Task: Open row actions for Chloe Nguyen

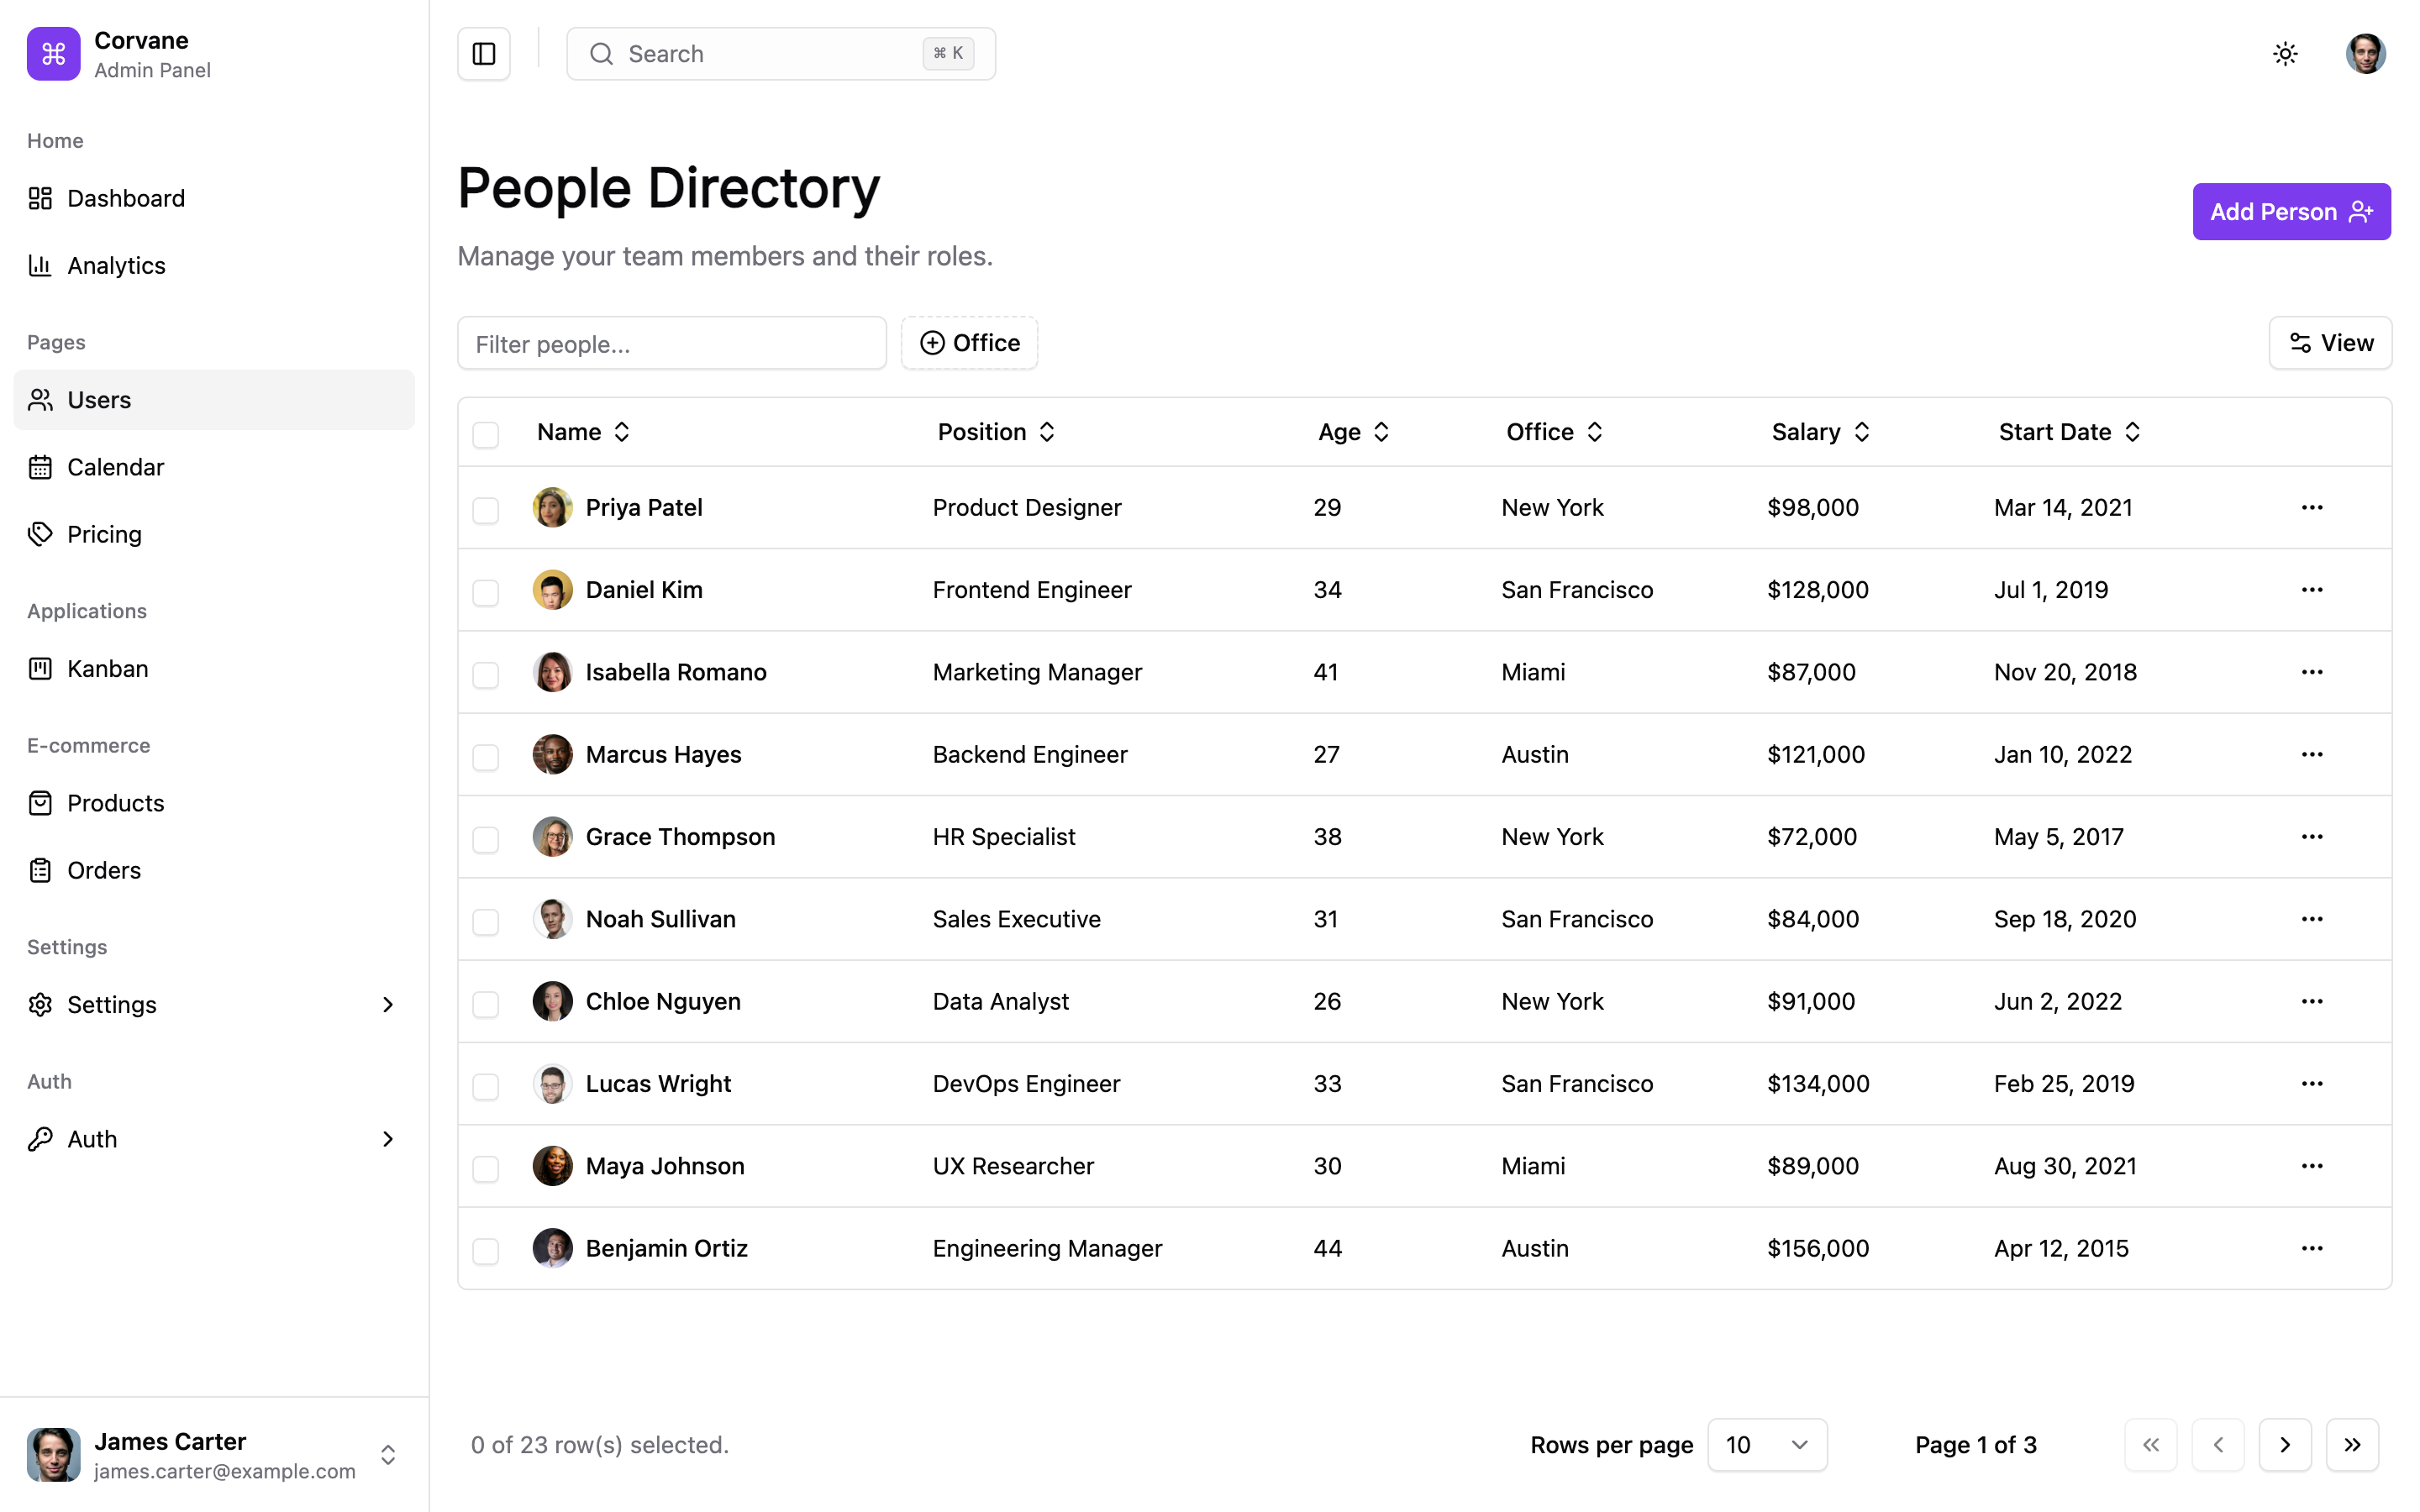Action: (x=2312, y=1002)
